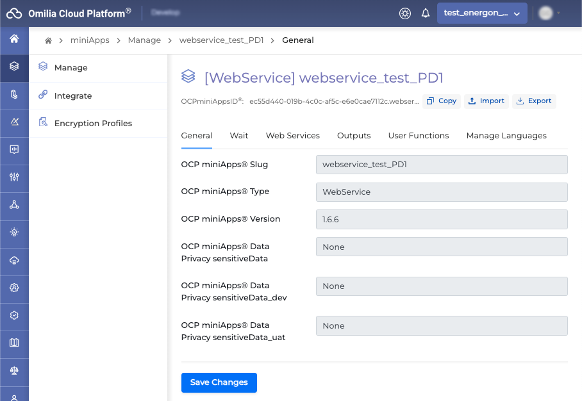Click the sliders icon in sidebar
The width and height of the screenshot is (582, 401).
click(14, 177)
